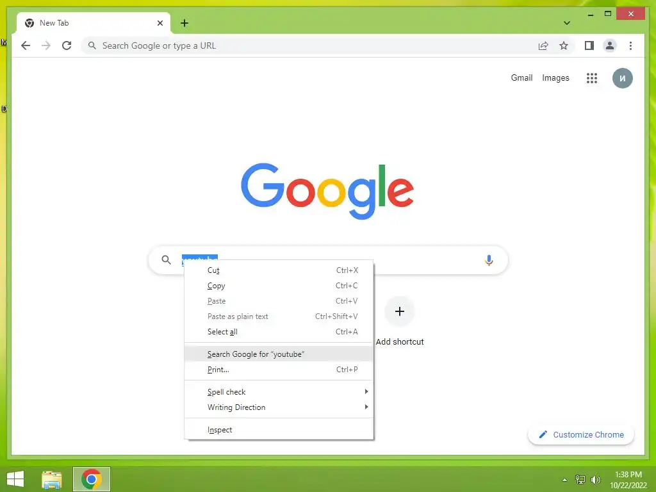The image size is (656, 492).
Task: Choose Inspect from context menu
Action: point(279,430)
